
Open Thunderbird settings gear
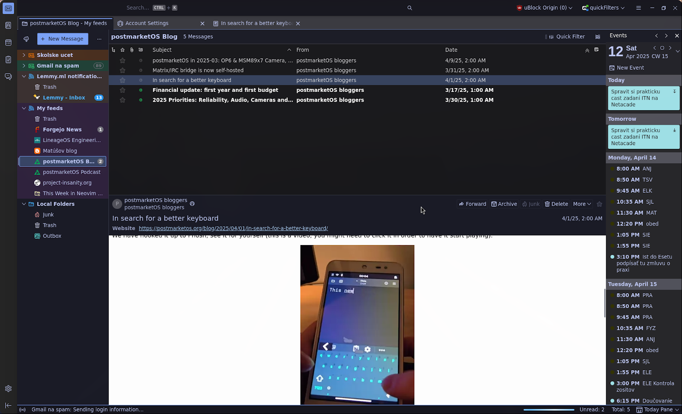[8, 388]
